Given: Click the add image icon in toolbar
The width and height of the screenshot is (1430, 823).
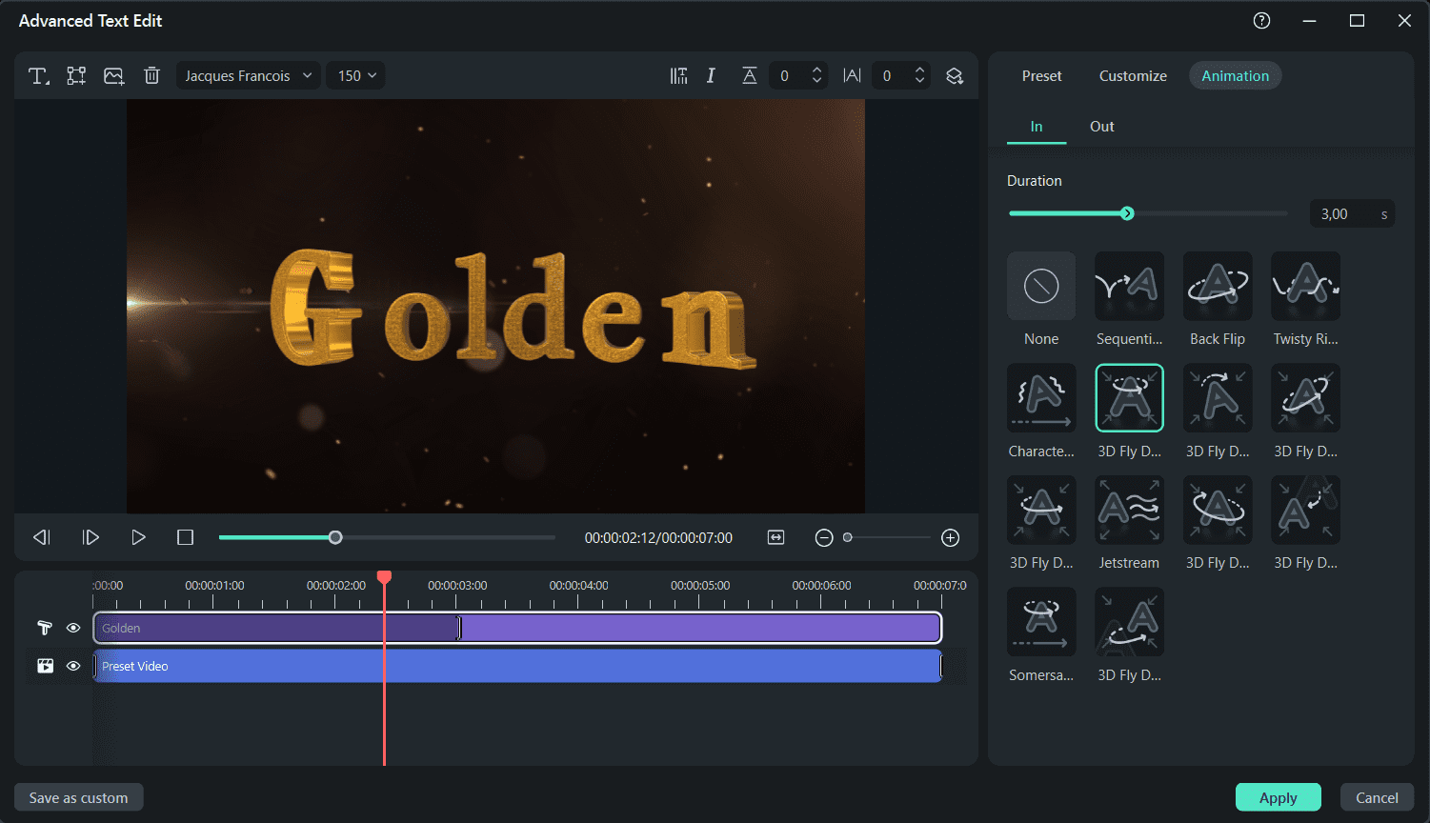Looking at the screenshot, I should [114, 76].
